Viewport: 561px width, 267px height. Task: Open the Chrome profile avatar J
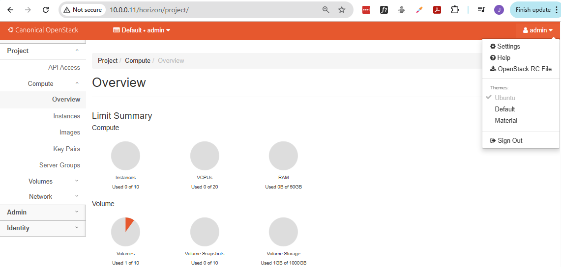pyautogui.click(x=499, y=10)
